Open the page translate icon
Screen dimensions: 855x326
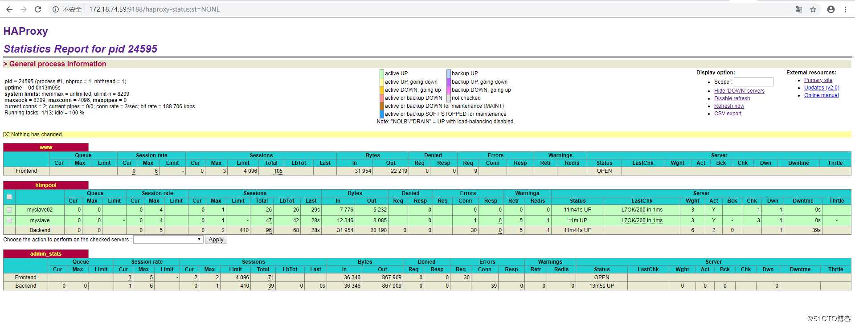point(799,9)
